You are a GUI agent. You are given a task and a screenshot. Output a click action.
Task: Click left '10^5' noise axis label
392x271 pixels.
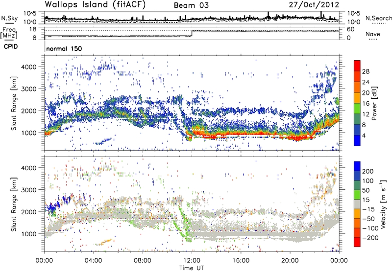pyautogui.click(x=30, y=13)
